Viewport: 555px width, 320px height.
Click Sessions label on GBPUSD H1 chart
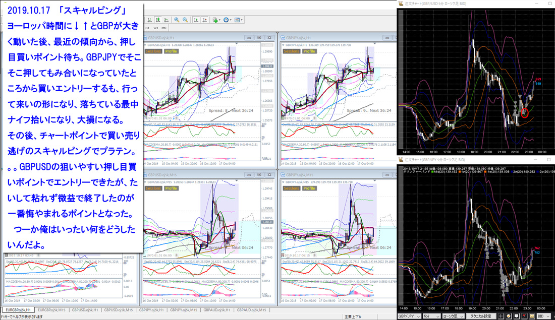point(153,51)
